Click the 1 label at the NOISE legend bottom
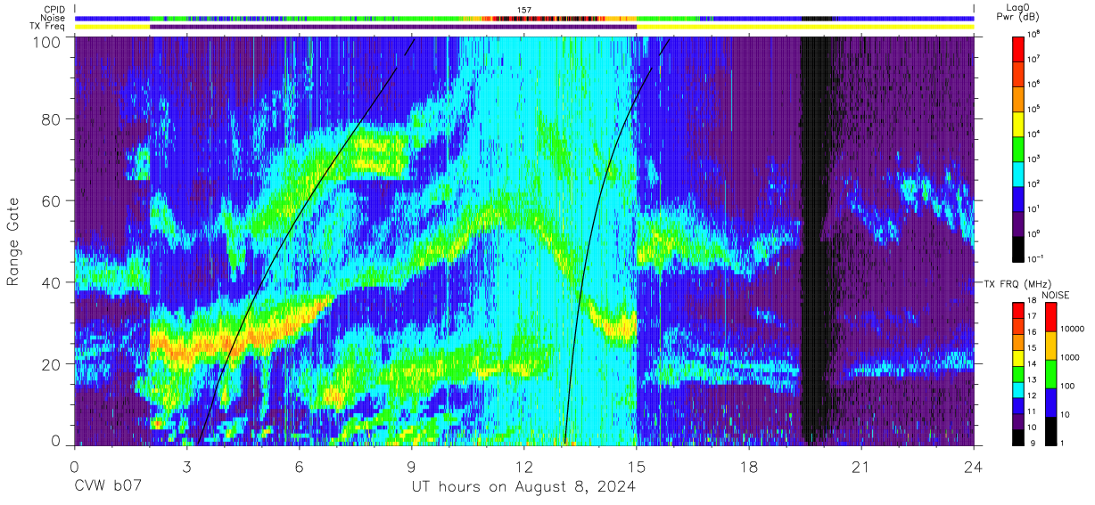This screenshot has width=1095, height=505. click(1064, 443)
